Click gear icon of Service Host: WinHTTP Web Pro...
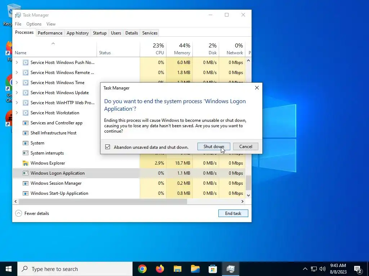The width and height of the screenshot is (369, 276). point(26,102)
